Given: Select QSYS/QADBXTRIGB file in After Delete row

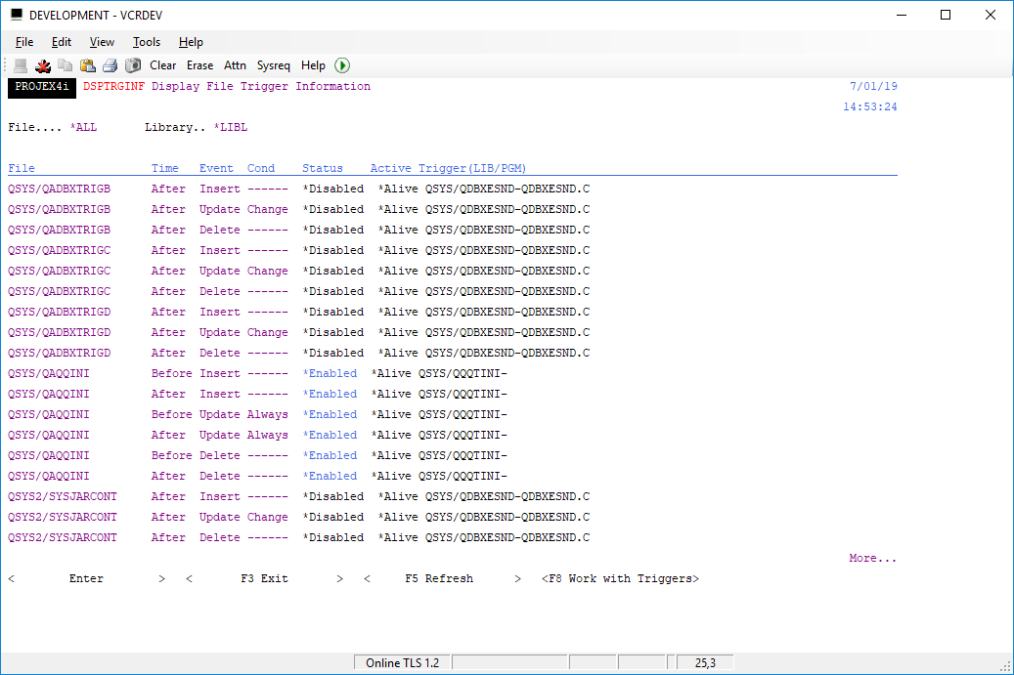Looking at the screenshot, I should [x=59, y=230].
